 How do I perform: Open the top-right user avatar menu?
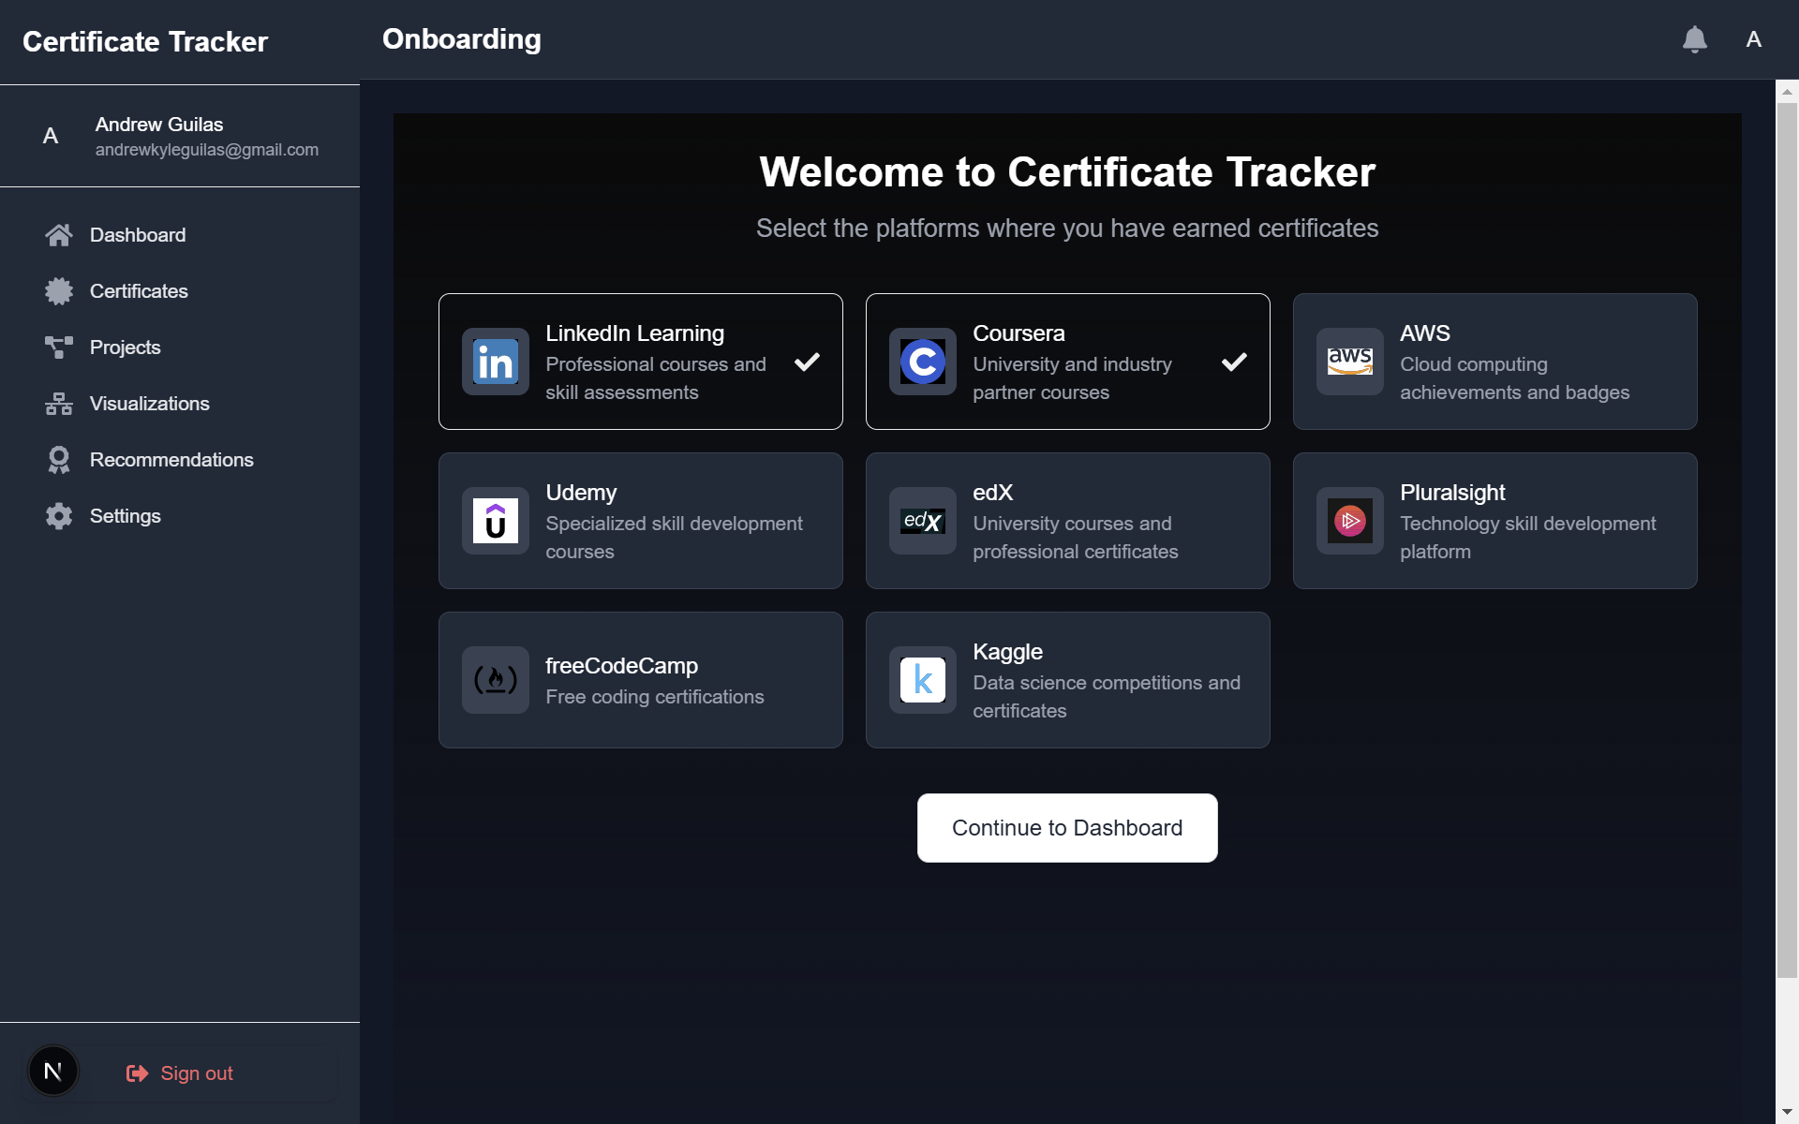pyautogui.click(x=1753, y=39)
